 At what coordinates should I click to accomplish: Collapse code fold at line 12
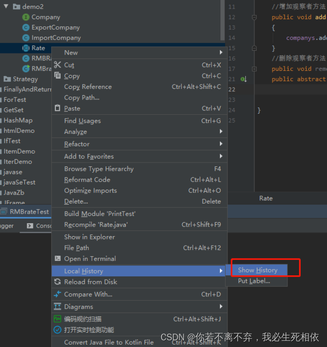pyautogui.click(x=254, y=17)
